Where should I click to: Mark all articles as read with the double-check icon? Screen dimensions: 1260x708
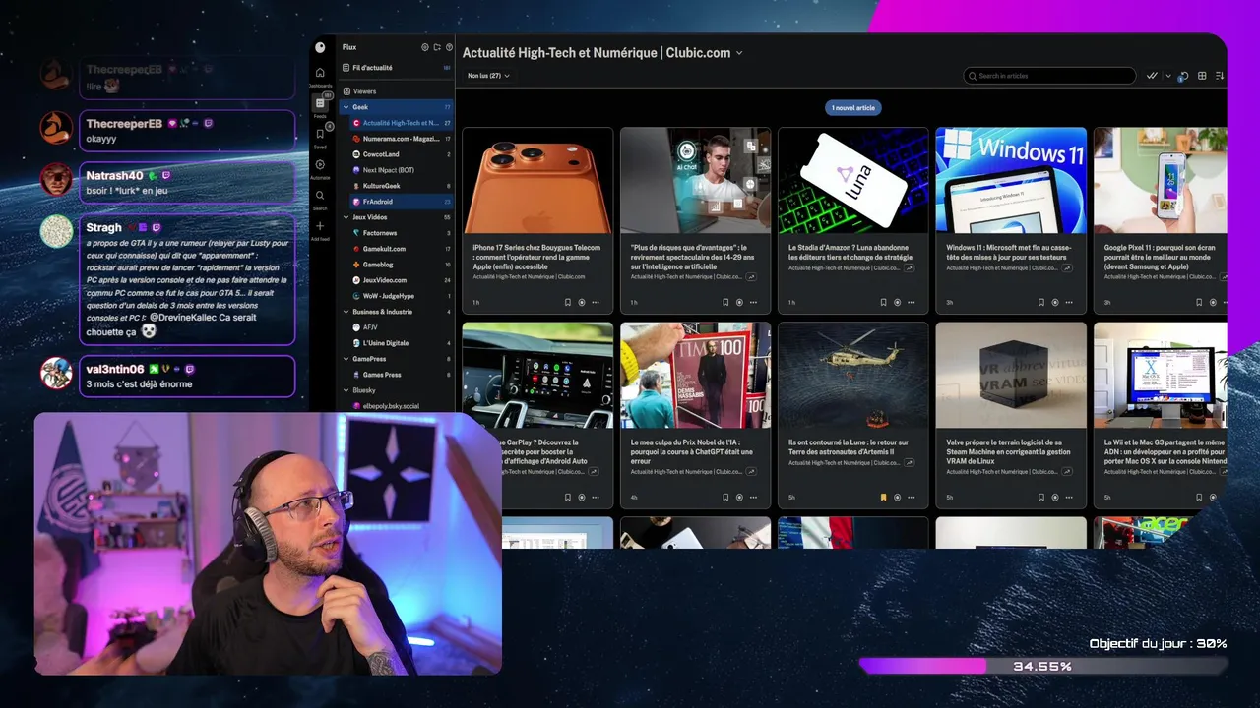(1152, 76)
